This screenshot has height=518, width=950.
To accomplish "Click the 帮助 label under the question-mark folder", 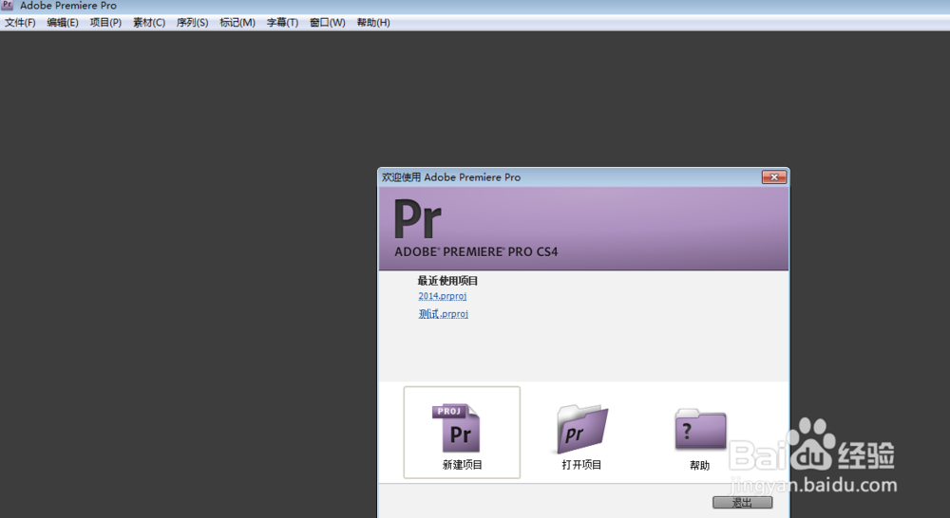I will (700, 466).
